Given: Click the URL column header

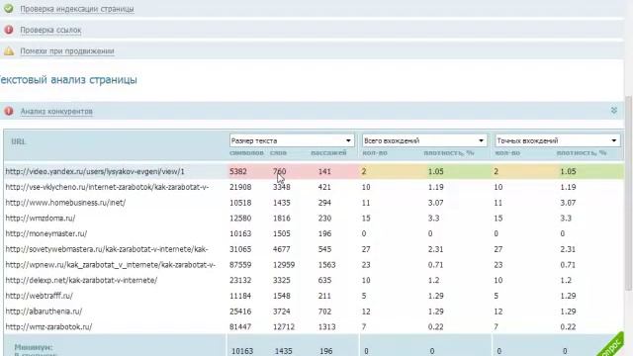Looking at the screenshot, I should pyautogui.click(x=18, y=141).
